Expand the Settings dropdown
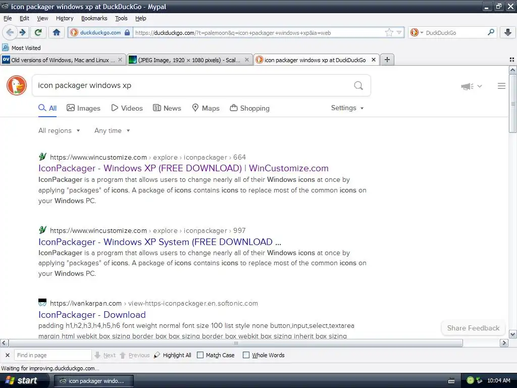Image resolution: width=517 pixels, height=388 pixels. point(347,108)
